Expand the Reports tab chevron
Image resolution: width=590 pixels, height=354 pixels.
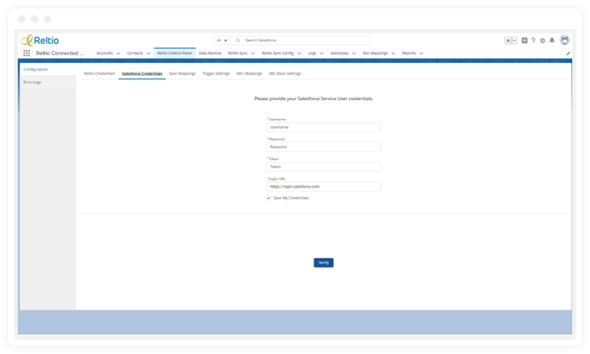421,53
